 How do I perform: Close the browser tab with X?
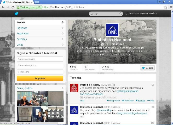point(31,2)
